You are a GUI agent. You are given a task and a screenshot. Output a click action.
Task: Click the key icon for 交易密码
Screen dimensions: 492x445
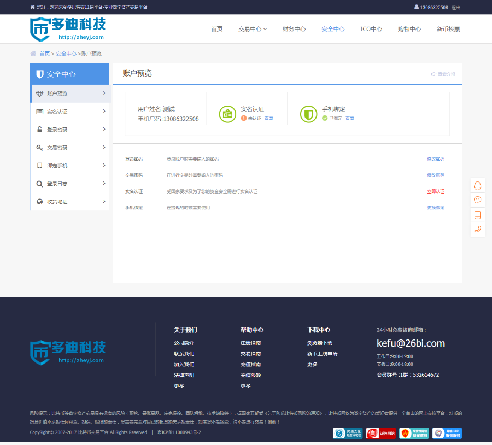(x=39, y=148)
